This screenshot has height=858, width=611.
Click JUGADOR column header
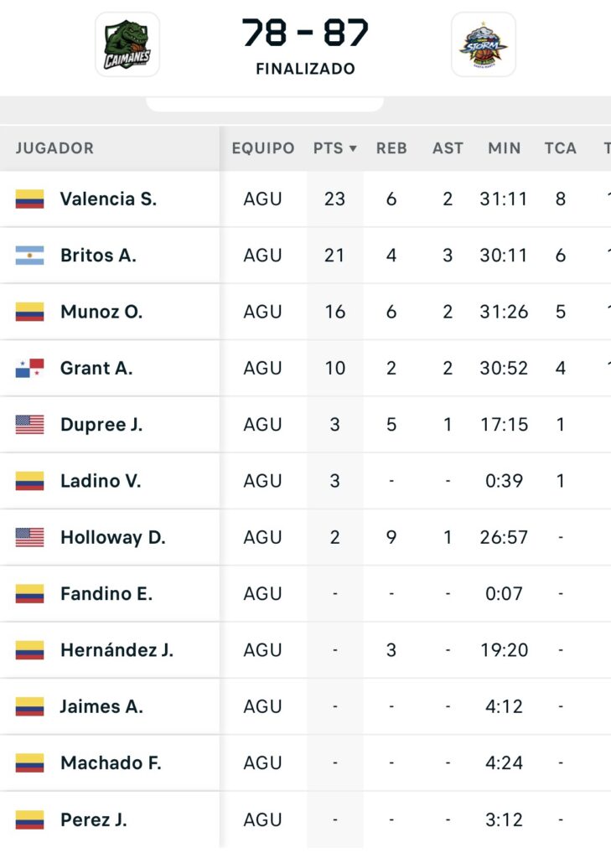(54, 148)
